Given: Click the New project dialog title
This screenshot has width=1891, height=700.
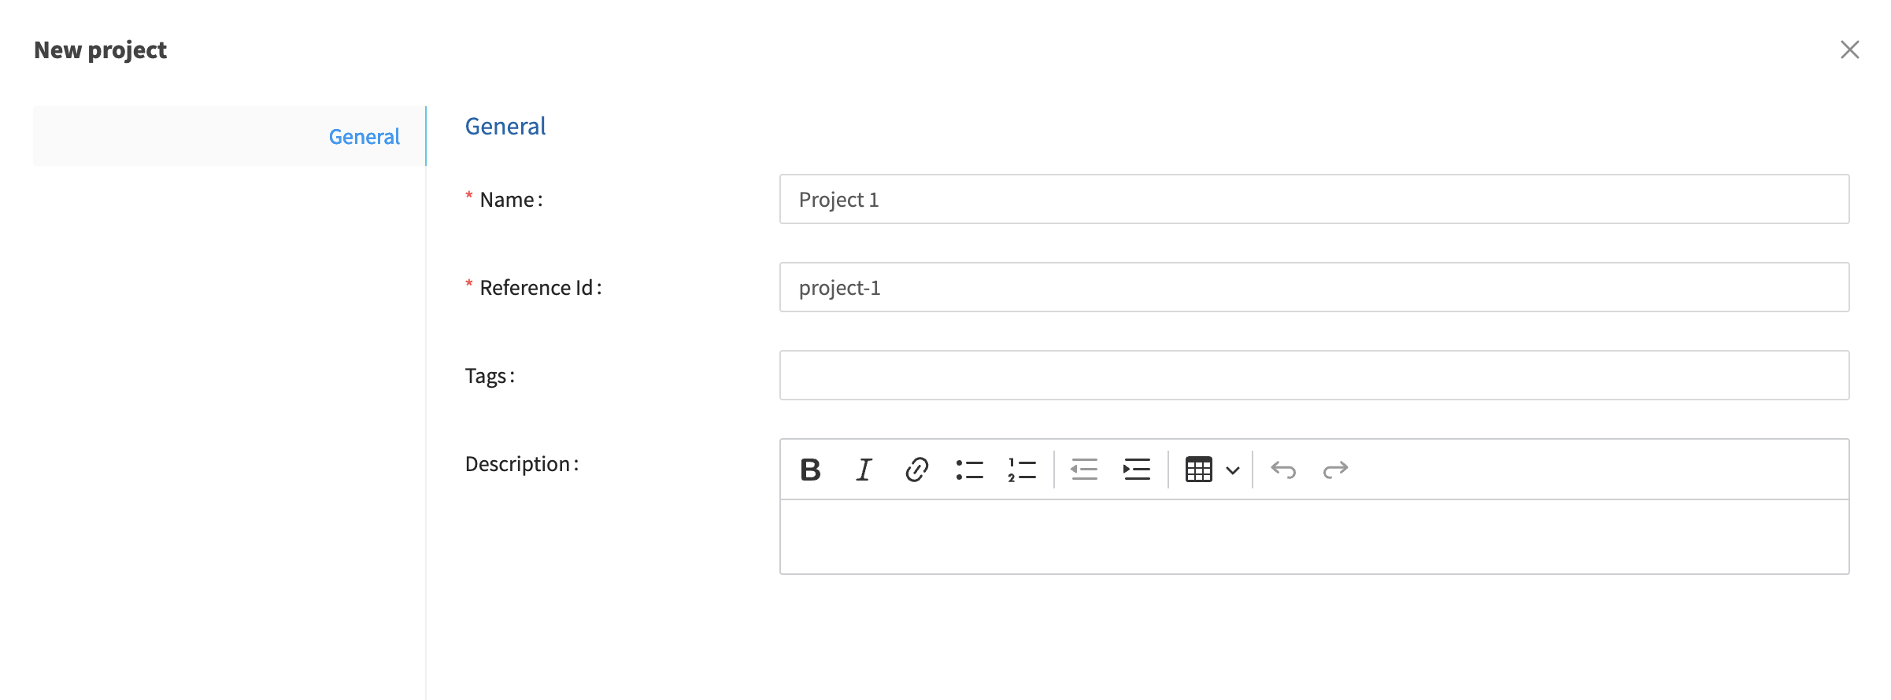Looking at the screenshot, I should [x=100, y=50].
